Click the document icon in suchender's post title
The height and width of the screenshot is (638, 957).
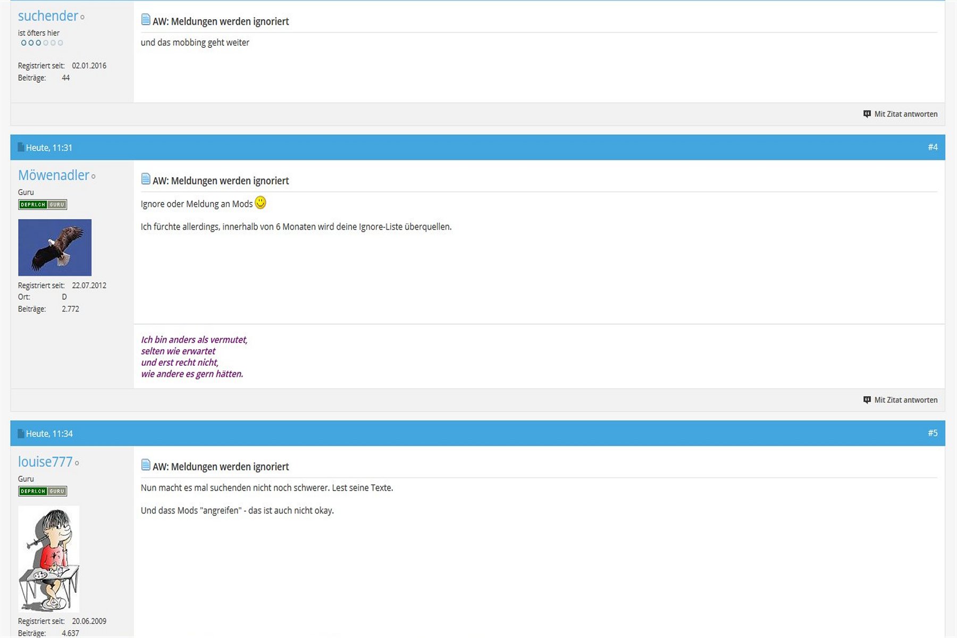[x=146, y=20]
